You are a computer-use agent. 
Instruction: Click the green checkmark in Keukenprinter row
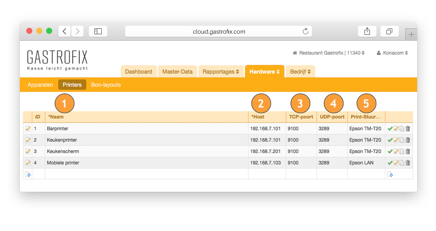pyautogui.click(x=390, y=140)
